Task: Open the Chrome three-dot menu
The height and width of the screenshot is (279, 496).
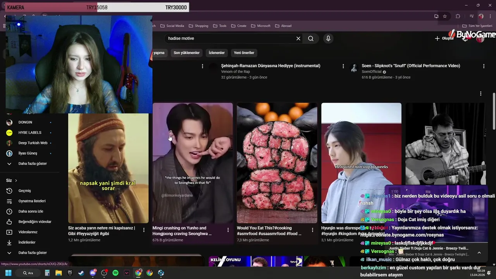Action: (490, 16)
